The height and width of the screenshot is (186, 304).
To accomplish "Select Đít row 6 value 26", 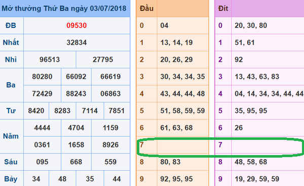I will (x=239, y=128).
